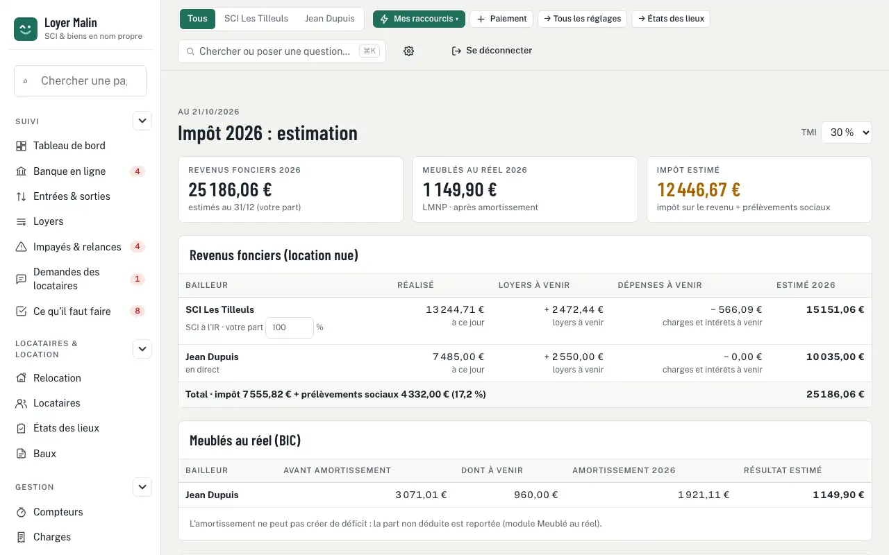889x555 pixels.
Task: Click the Ce qu'il faut faire badge 8
Action: 138,311
